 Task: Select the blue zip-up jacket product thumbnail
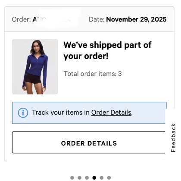click(35, 67)
